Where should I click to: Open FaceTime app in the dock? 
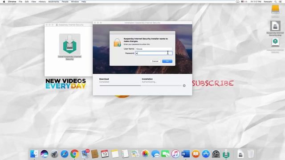coord(165,154)
